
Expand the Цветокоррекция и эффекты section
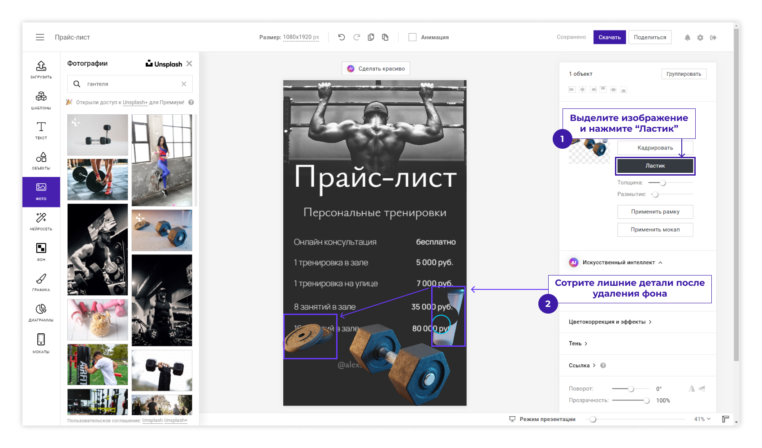point(610,322)
